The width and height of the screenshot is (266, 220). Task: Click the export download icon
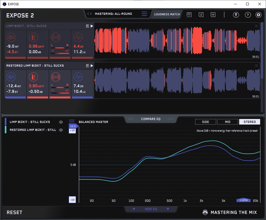[201, 15]
